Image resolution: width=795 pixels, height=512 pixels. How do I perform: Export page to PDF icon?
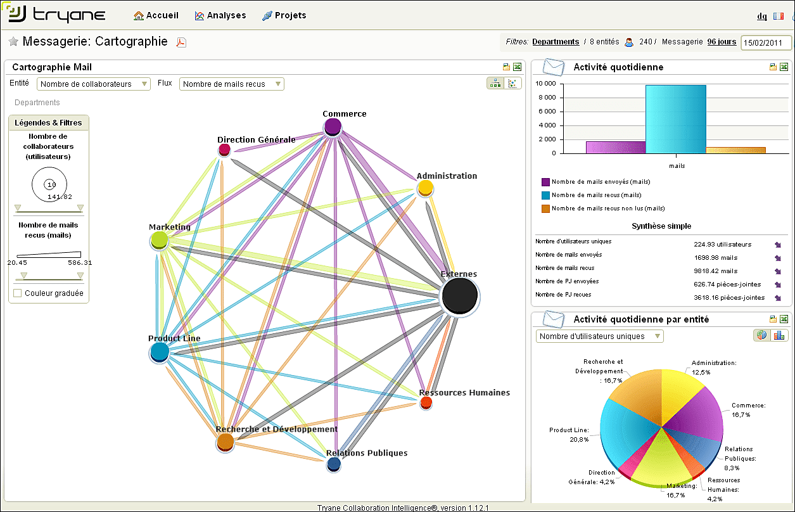click(x=181, y=42)
